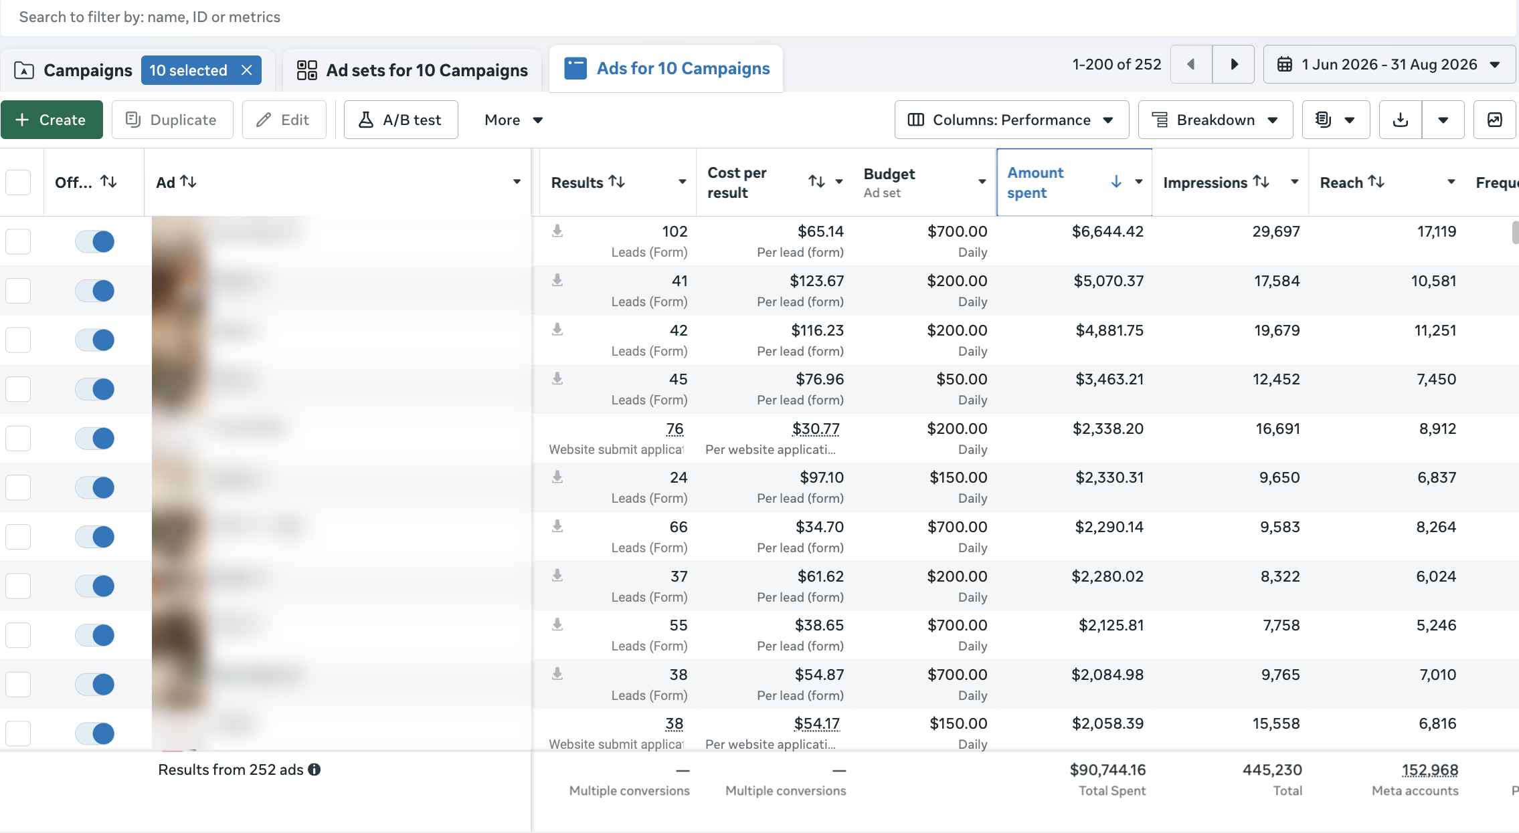Click the Duplicate button

coord(172,120)
